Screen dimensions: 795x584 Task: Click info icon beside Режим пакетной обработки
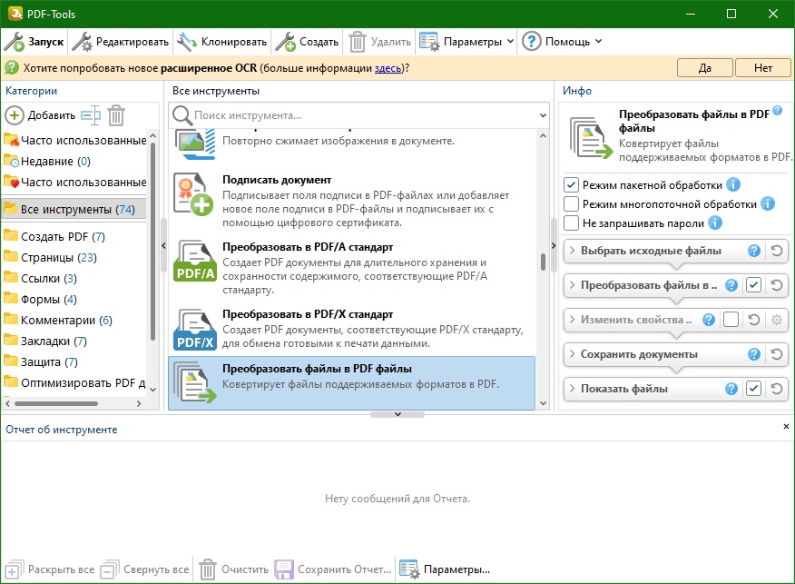(x=733, y=185)
